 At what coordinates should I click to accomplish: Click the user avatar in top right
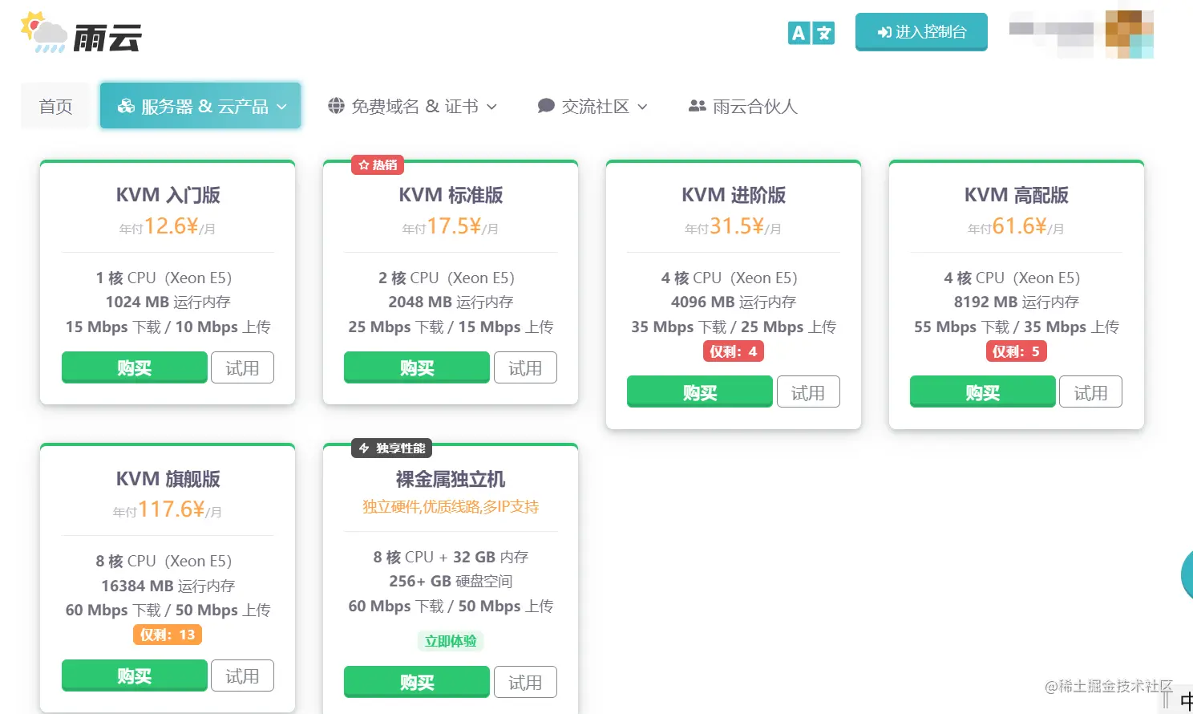[x=1130, y=33]
